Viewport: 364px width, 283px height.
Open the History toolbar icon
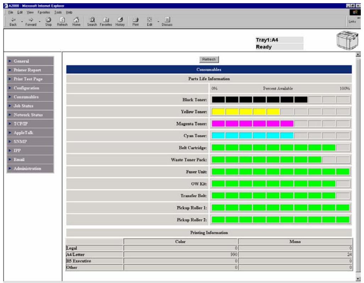click(x=120, y=22)
